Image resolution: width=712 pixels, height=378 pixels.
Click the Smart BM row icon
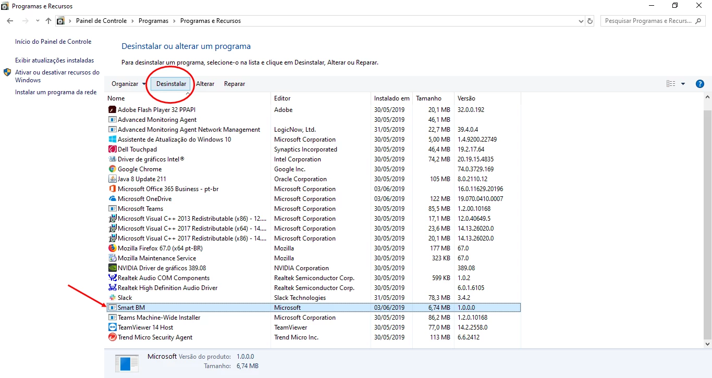pos(112,308)
